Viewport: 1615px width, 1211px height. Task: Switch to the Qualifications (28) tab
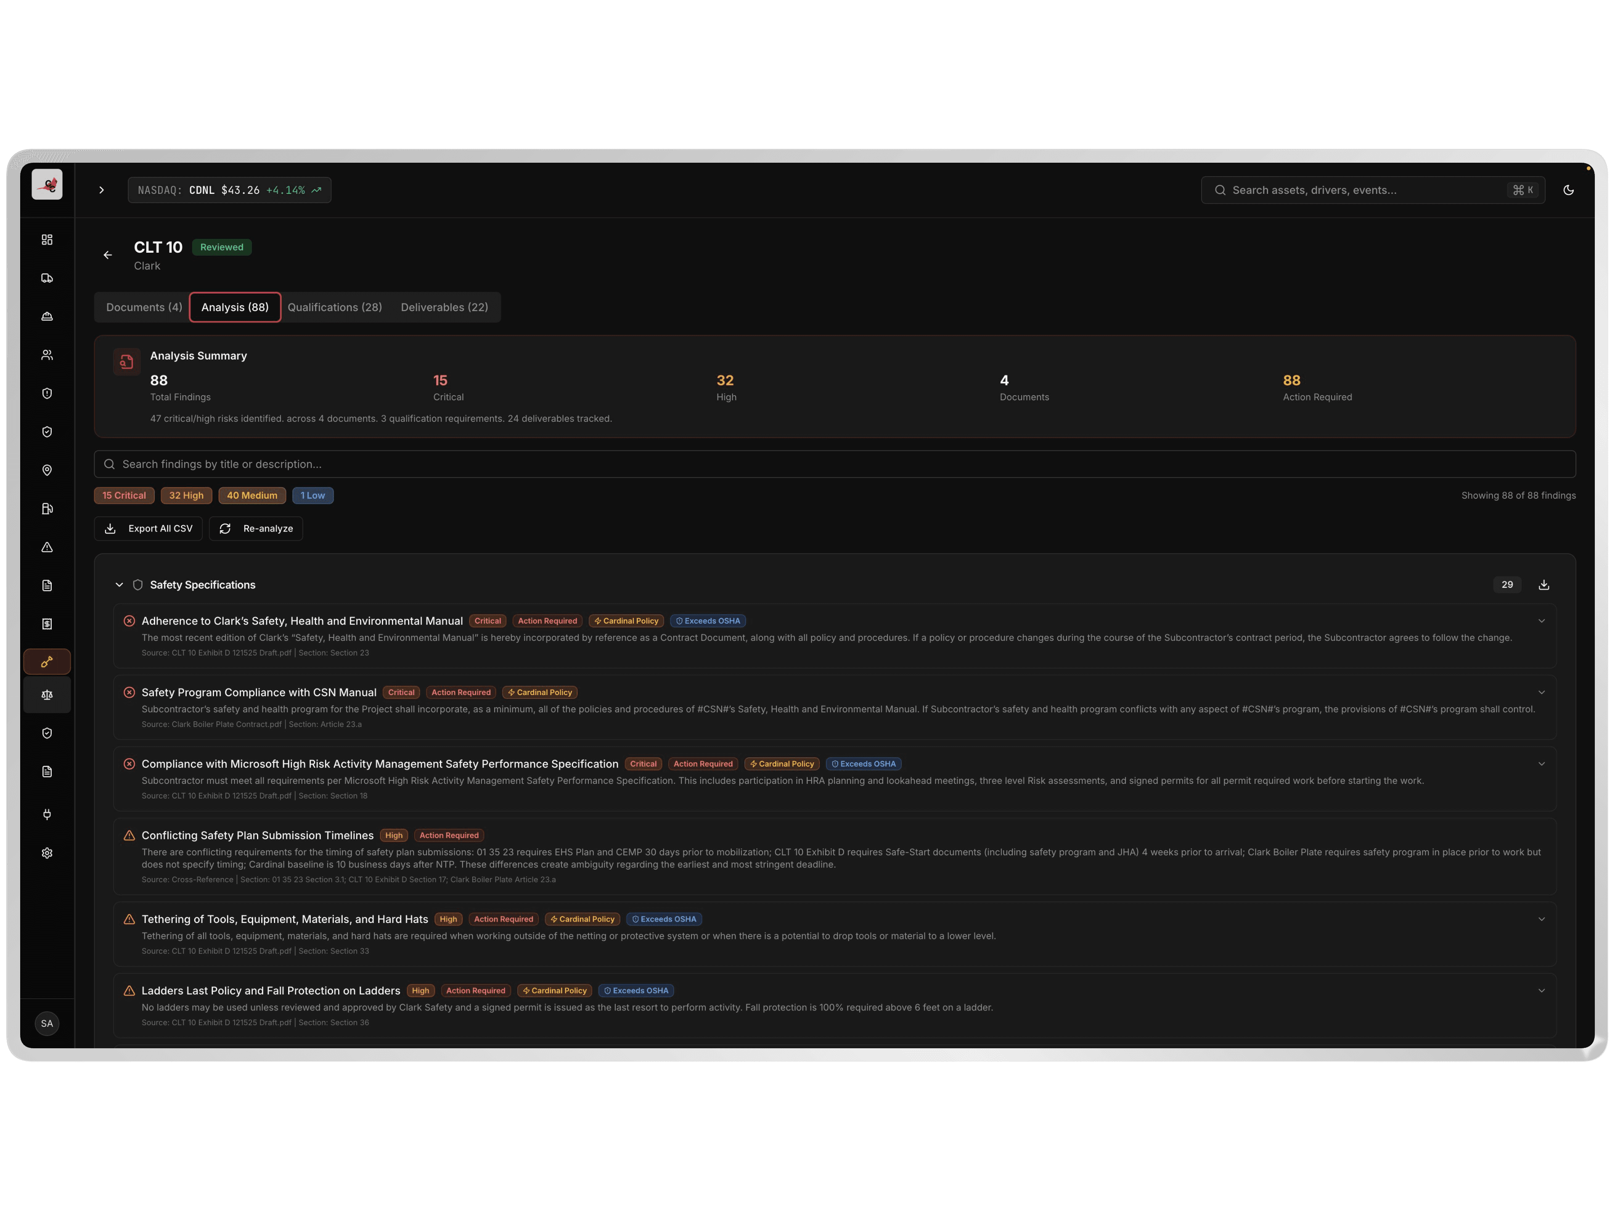(334, 307)
